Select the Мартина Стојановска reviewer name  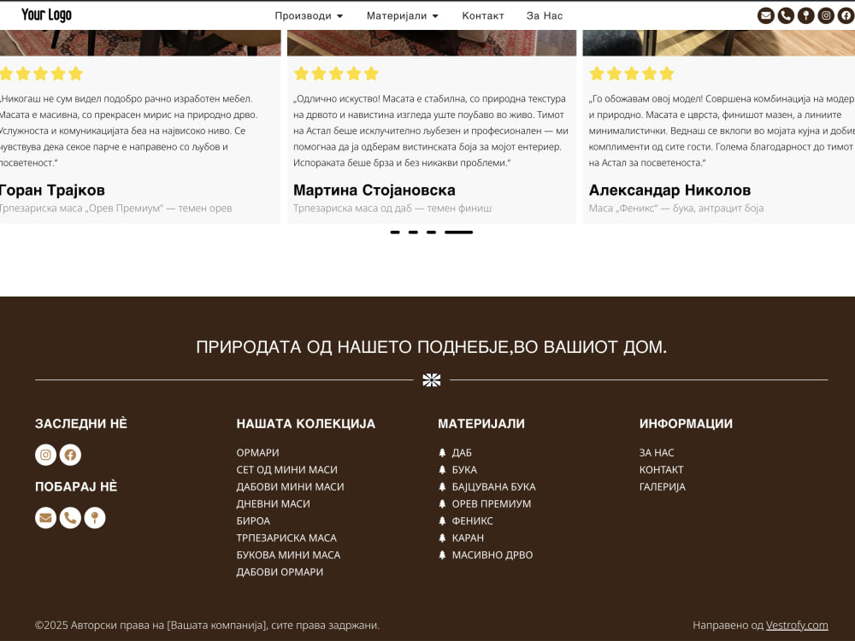click(374, 191)
